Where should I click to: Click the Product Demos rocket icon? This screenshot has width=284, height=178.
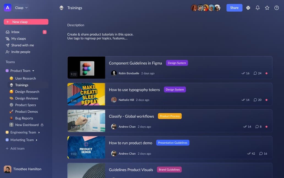pos(11,112)
